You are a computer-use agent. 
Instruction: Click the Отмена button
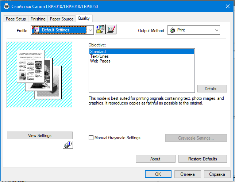pyautogui.click(x=188, y=174)
